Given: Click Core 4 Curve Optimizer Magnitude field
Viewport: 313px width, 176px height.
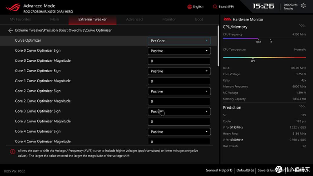Looking at the screenshot, I should point(179,141).
